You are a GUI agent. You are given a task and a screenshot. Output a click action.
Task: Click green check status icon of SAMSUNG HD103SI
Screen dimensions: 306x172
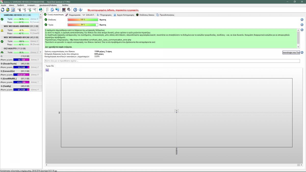2,19
